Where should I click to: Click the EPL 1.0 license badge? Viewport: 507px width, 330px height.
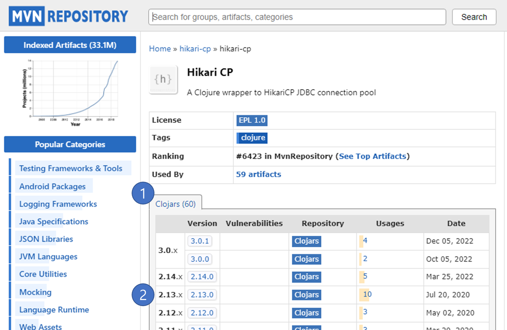[x=252, y=120]
